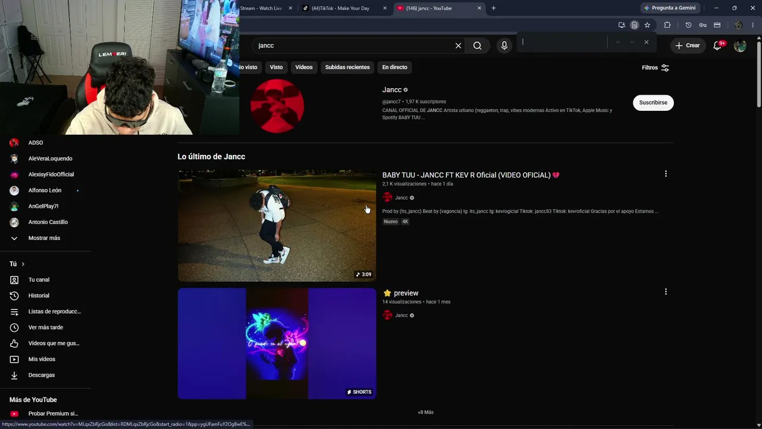The height and width of the screenshot is (429, 762).
Task: Open the payment methods card icon
Action: 717,25
